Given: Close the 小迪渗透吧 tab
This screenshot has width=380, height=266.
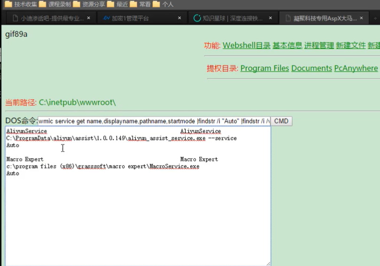Looking at the screenshot, I should pyautogui.click(x=89, y=18).
